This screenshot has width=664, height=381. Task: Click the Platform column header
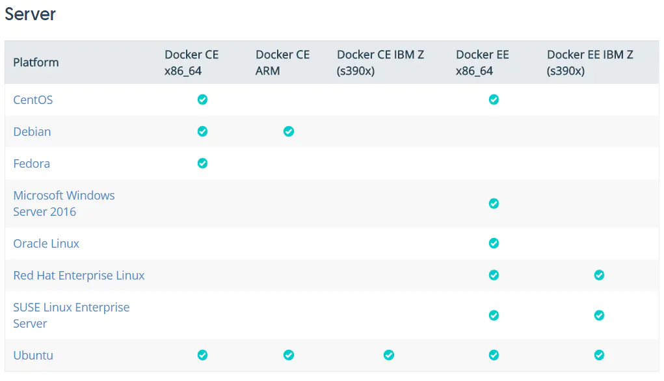[x=36, y=62]
